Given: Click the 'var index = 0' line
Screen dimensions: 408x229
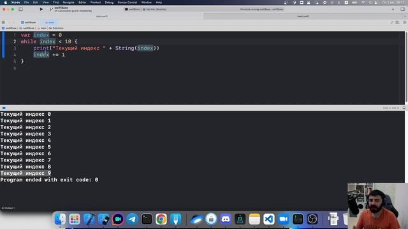Looking at the screenshot, I should click(41, 35).
